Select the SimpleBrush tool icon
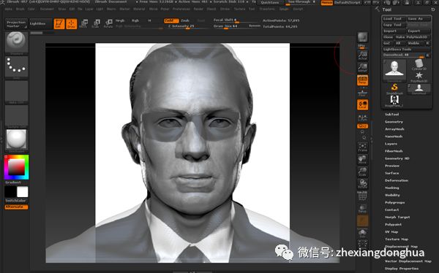This screenshot has height=273, width=439. click(394, 89)
